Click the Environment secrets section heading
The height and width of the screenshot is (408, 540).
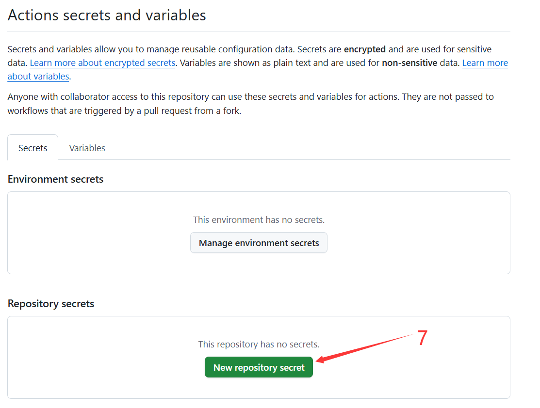coord(56,179)
